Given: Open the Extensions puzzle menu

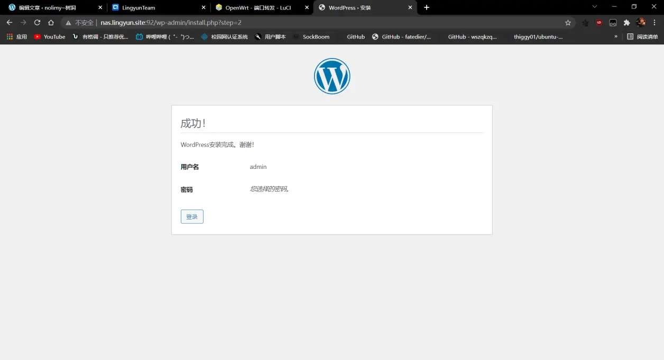Looking at the screenshot, I should (x=627, y=23).
